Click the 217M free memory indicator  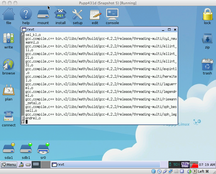tap(185, 164)
